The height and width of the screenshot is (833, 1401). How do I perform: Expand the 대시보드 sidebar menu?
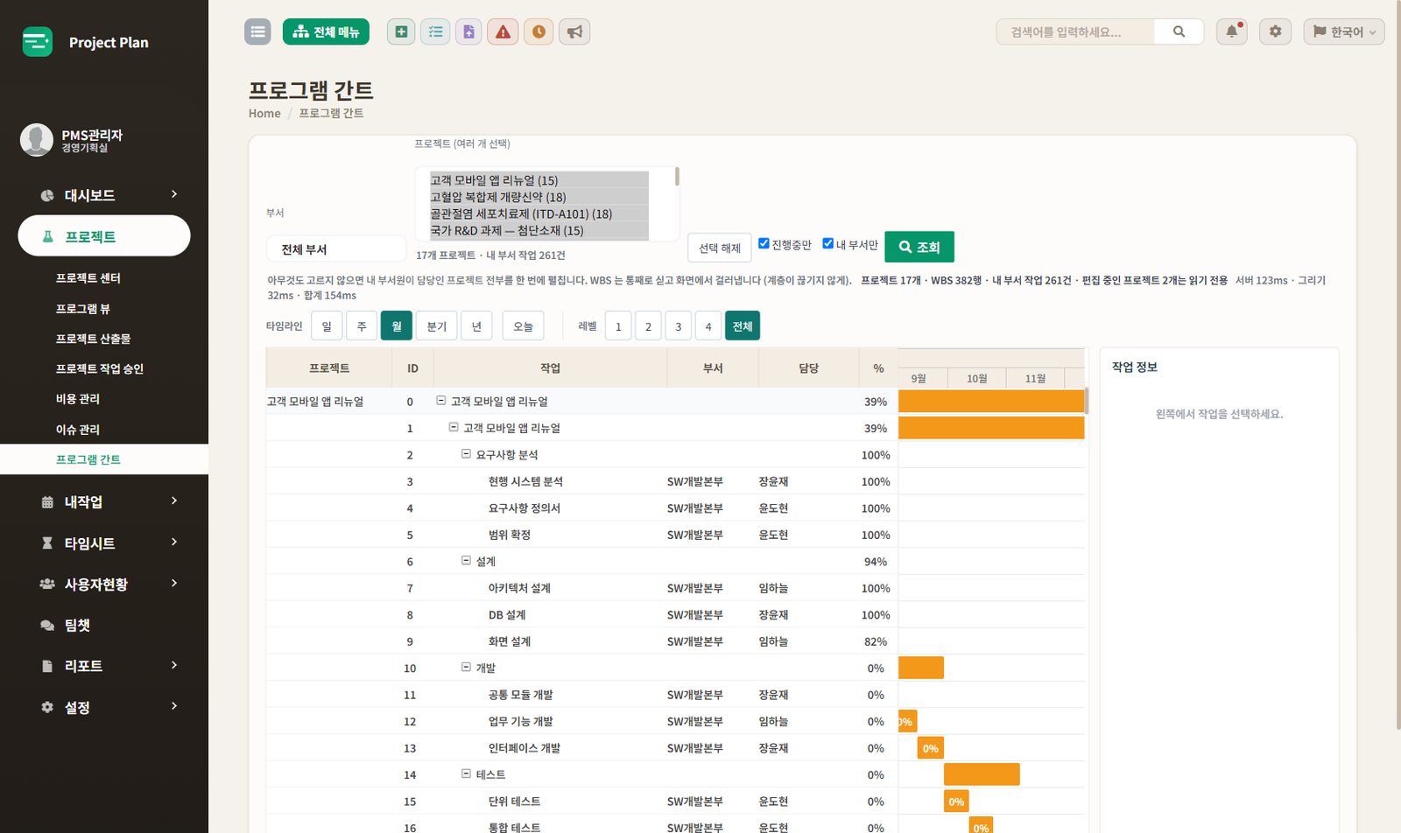click(x=104, y=194)
